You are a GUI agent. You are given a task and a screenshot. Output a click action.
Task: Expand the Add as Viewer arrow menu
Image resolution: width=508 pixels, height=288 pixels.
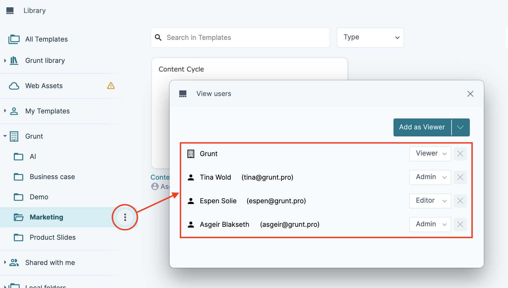click(460, 127)
